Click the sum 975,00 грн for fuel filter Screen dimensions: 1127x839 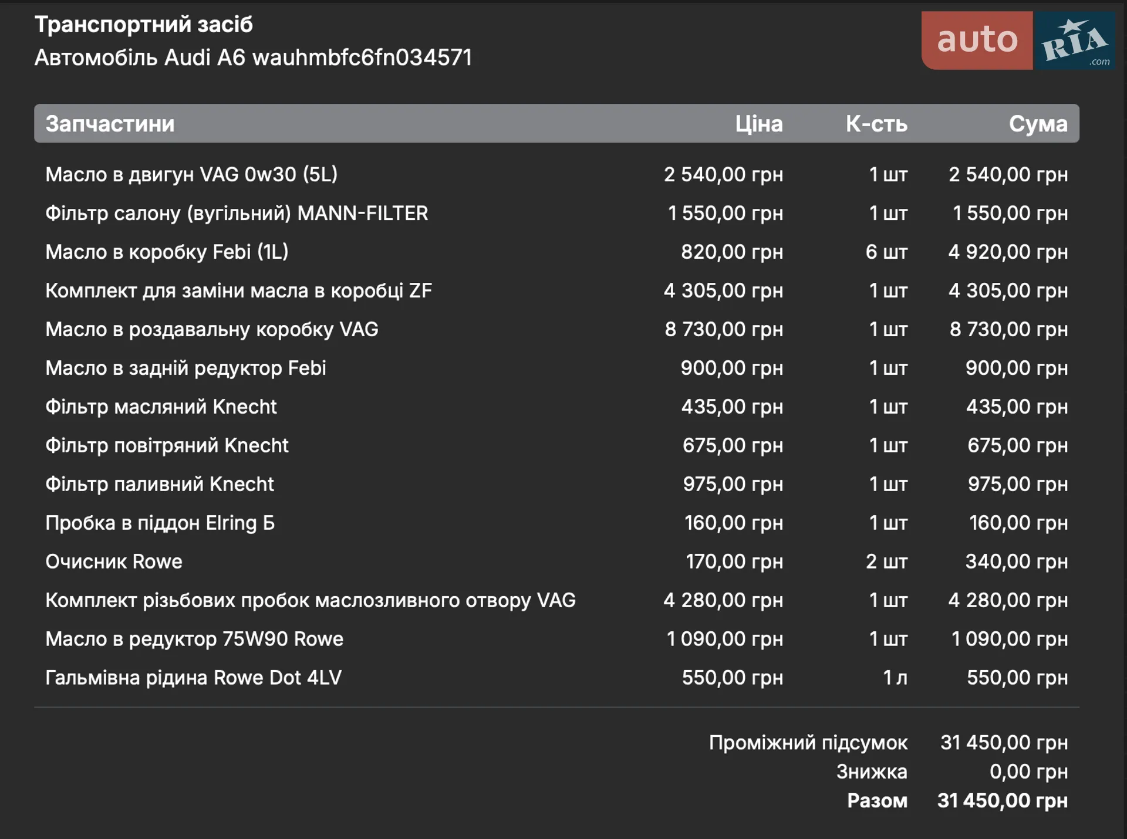(x=1018, y=484)
